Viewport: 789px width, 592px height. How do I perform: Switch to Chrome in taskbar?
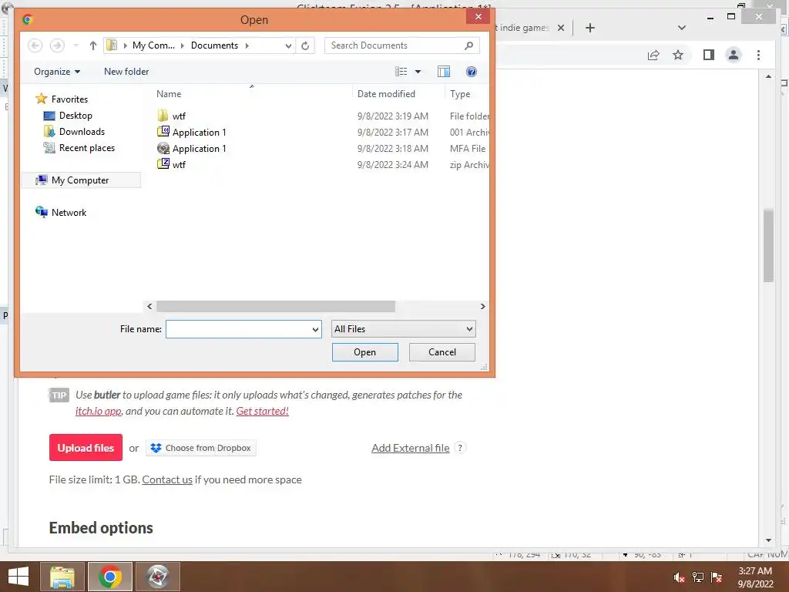109,577
